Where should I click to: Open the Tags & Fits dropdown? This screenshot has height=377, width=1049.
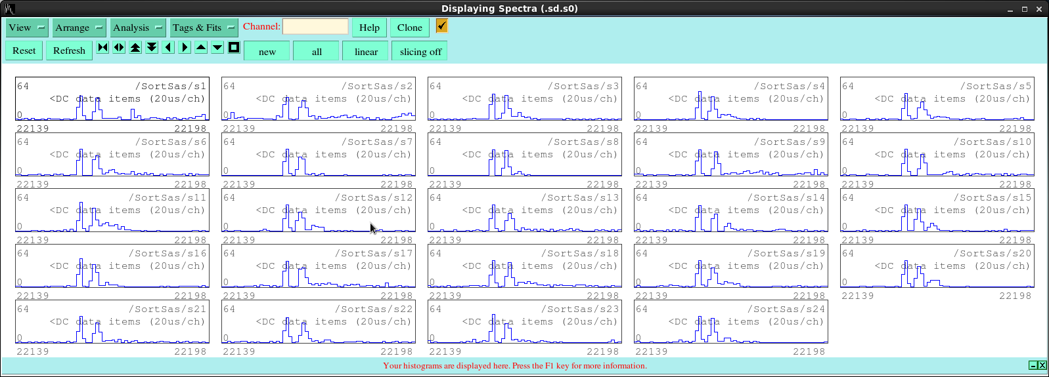click(x=204, y=28)
